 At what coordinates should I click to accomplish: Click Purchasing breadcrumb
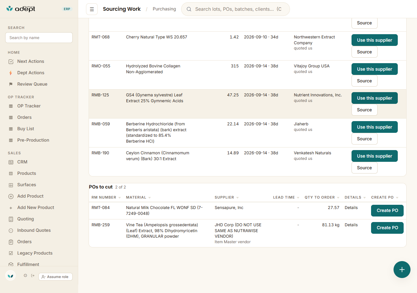tap(164, 9)
